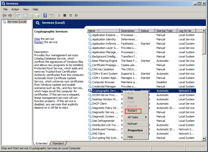Switch to the Standard tab
This screenshot has height=152, width=208.
click(58, 143)
